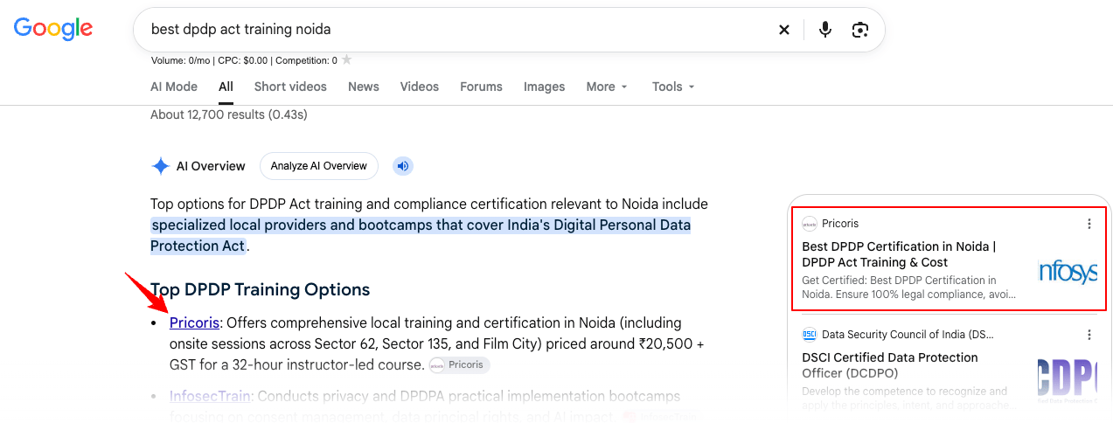Screen dimensions: 1113x423
Task: Switch to Short videos tab
Action: 290,87
